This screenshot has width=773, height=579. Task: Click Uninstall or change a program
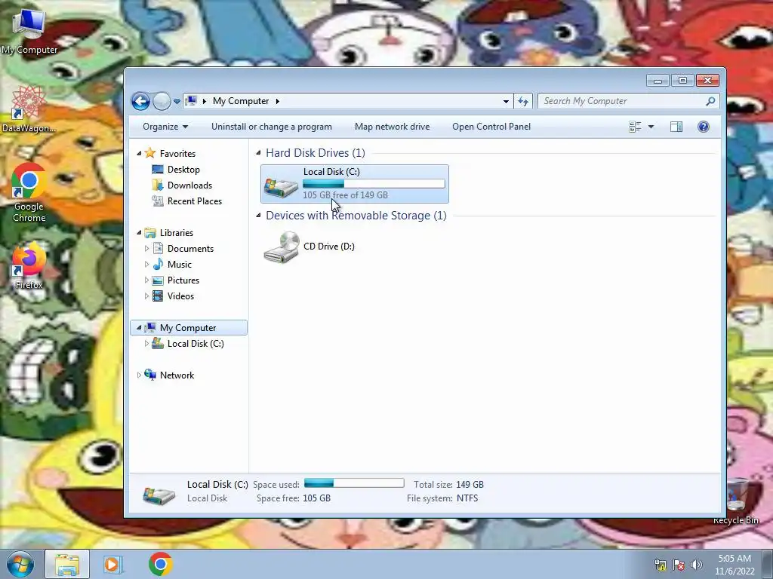click(272, 127)
